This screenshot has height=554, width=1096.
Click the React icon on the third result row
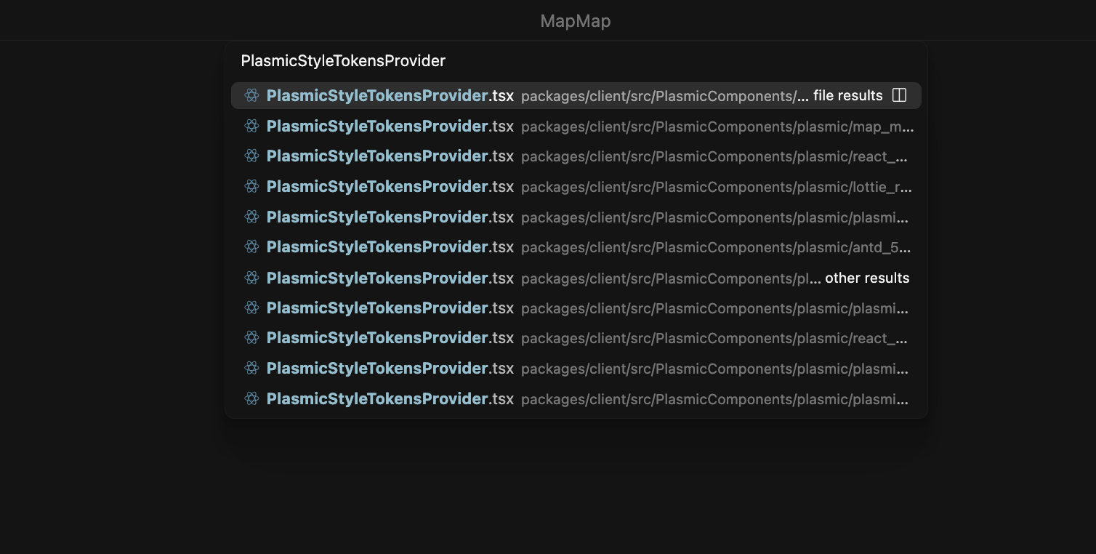251,156
